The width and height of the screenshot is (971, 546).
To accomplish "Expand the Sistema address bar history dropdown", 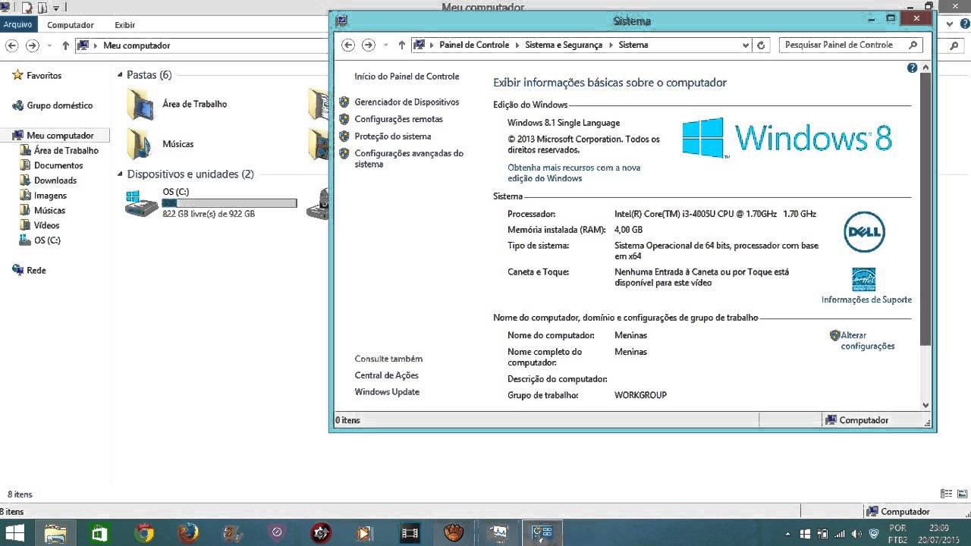I will pyautogui.click(x=745, y=45).
